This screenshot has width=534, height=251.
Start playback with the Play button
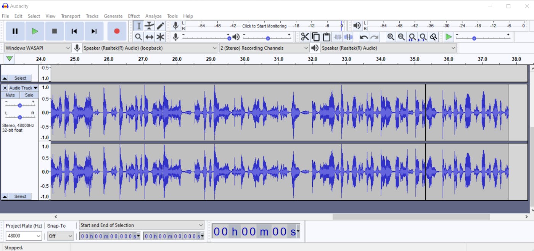(35, 31)
